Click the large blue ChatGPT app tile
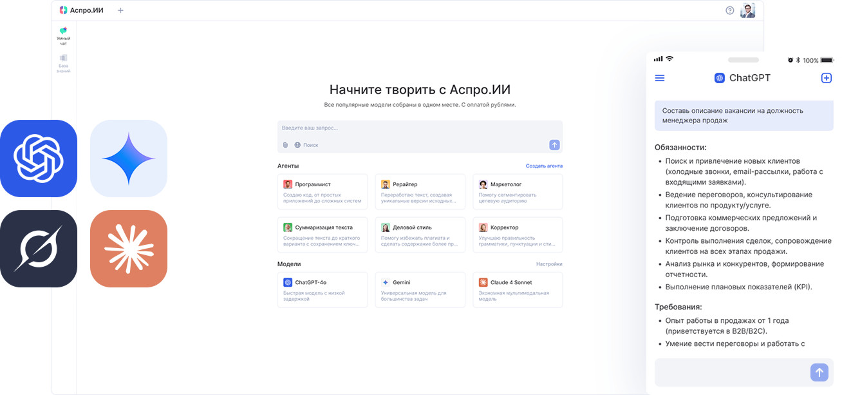This screenshot has height=395, width=842. (39, 159)
